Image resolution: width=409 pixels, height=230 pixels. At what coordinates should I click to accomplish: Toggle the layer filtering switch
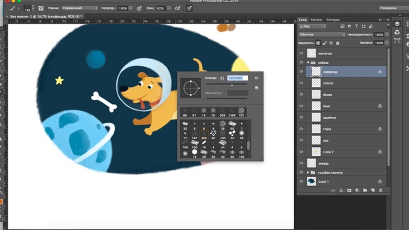(x=388, y=26)
